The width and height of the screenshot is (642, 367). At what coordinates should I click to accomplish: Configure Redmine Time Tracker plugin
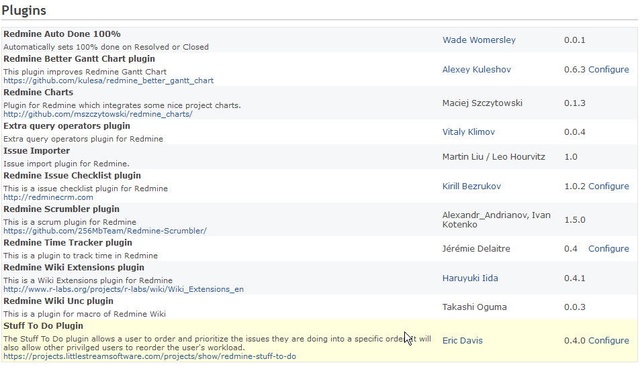[608, 249]
